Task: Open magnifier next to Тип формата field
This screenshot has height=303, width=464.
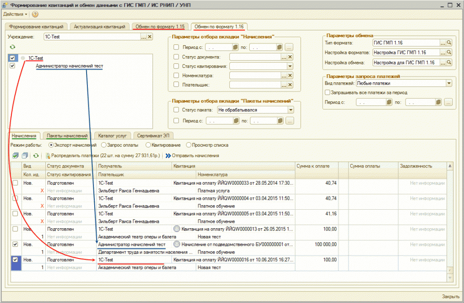Action: point(449,43)
